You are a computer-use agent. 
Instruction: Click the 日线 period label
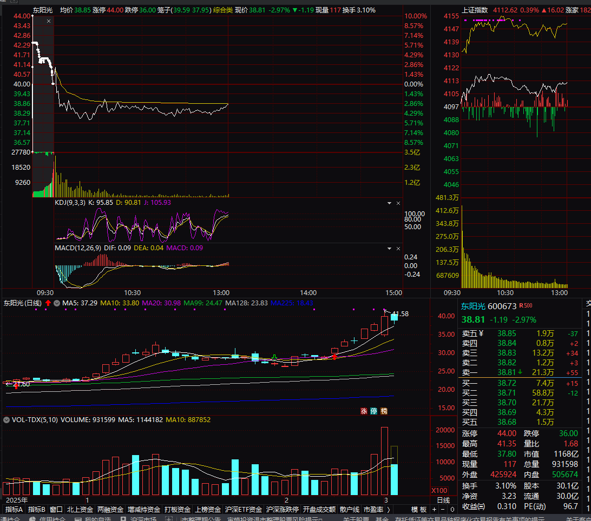[x=443, y=500]
